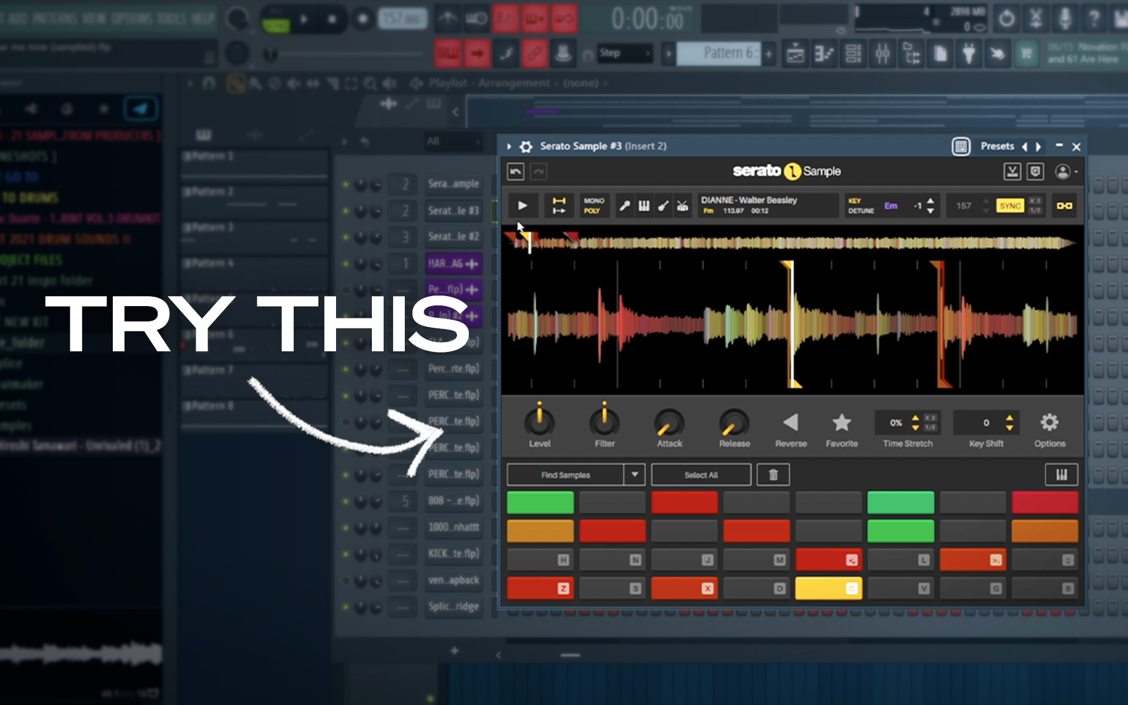
Task: Decrease key detune with the down arrow
Action: (931, 211)
